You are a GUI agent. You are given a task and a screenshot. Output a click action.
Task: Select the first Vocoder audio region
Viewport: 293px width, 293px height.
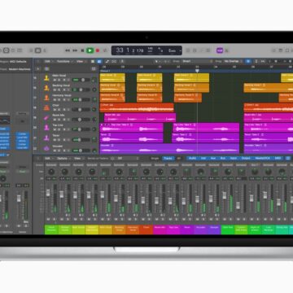tap(169, 149)
